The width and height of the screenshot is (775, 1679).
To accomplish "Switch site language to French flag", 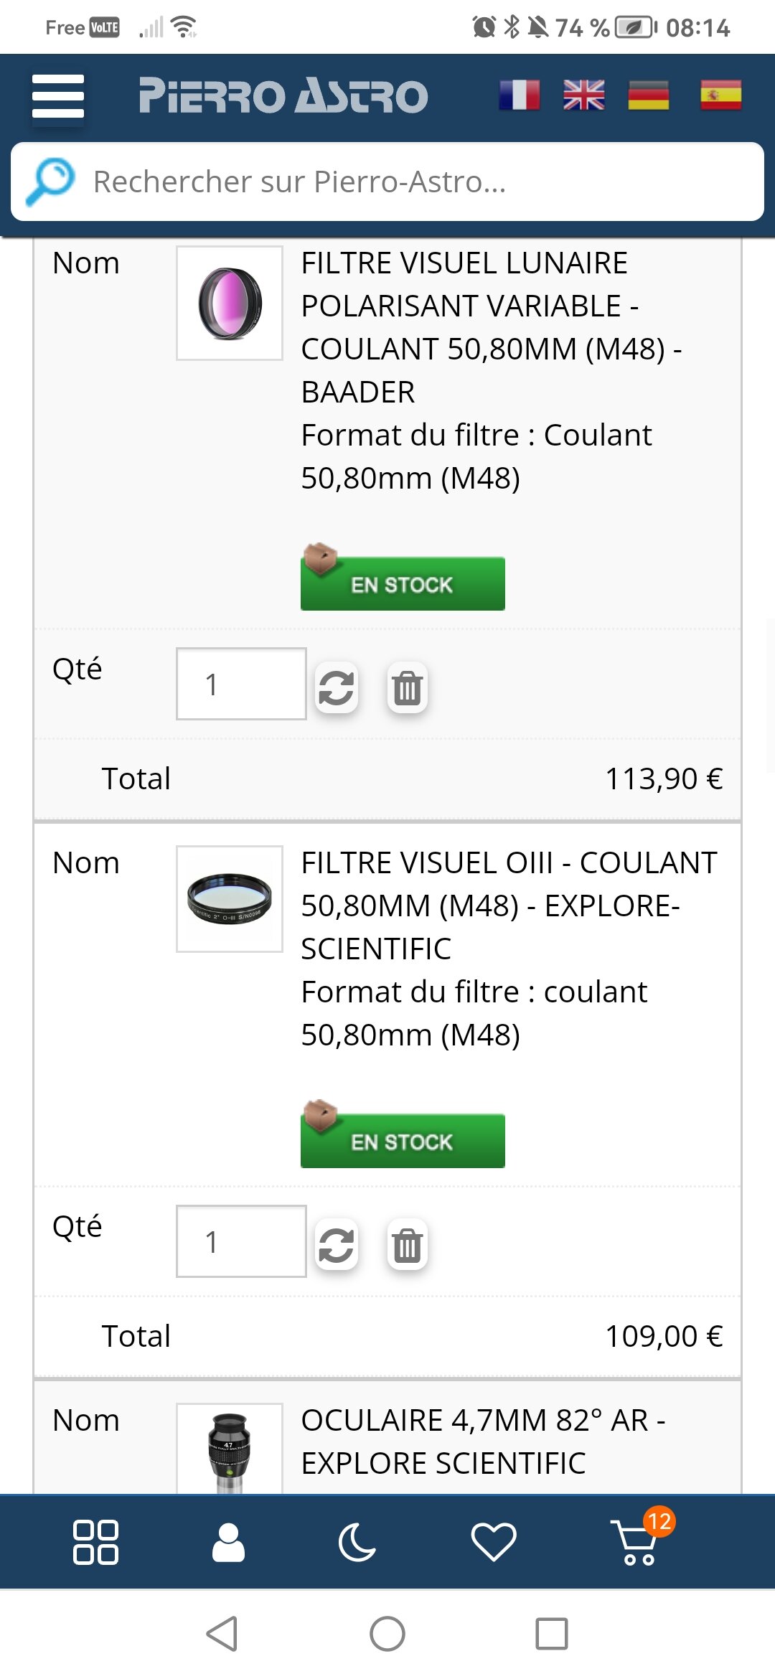I will 520,95.
